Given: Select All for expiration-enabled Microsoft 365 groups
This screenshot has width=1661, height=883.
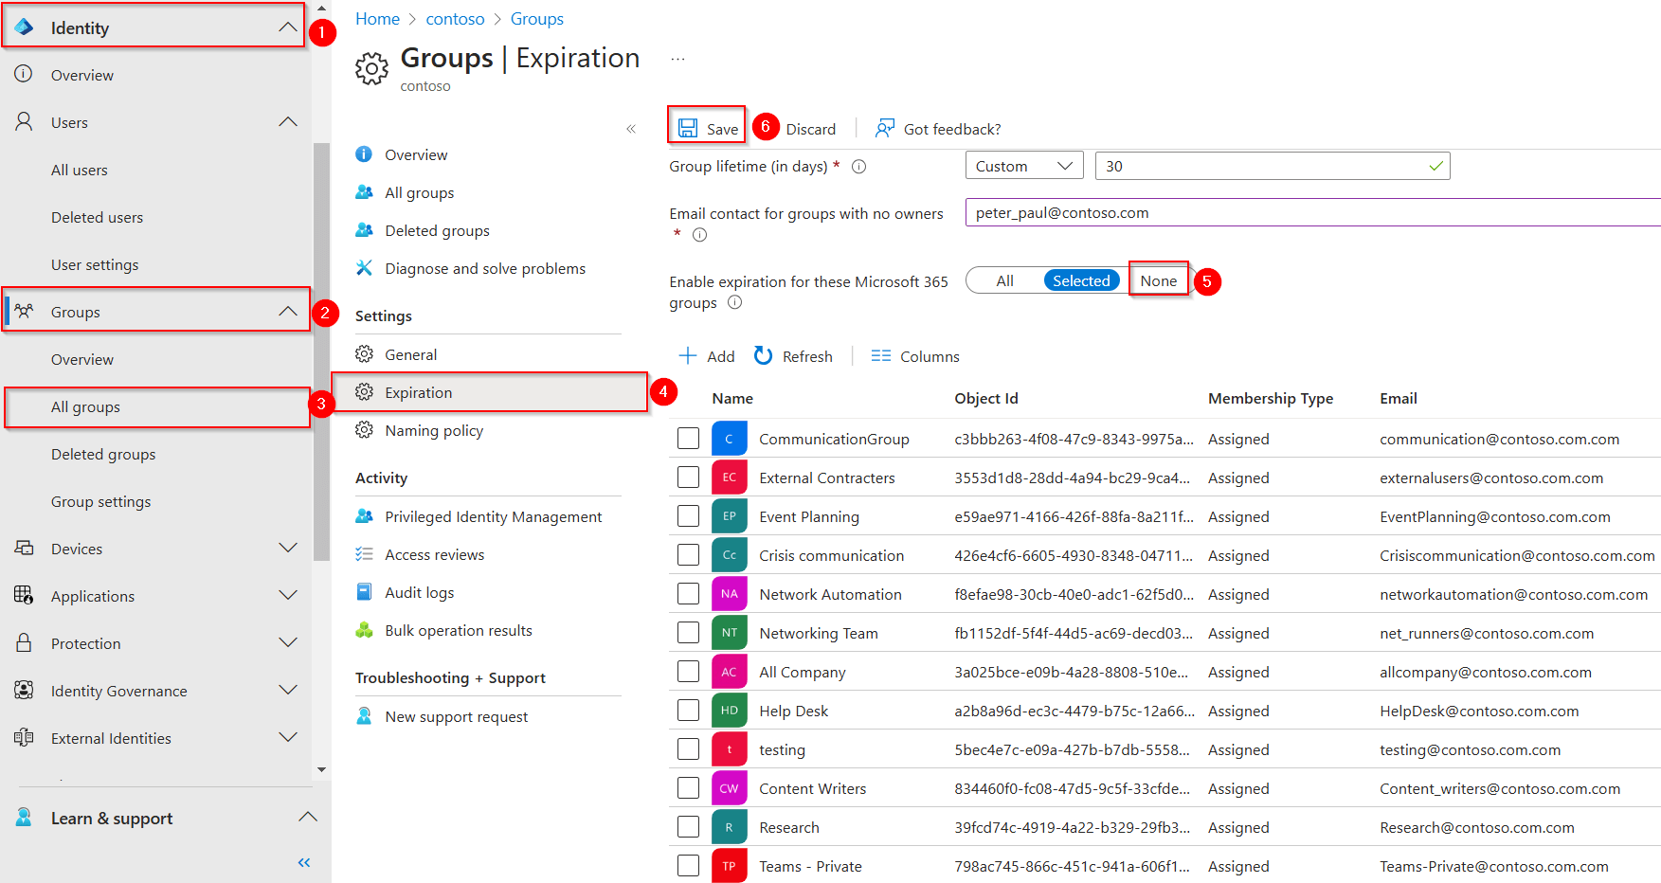Looking at the screenshot, I should point(1003,279).
